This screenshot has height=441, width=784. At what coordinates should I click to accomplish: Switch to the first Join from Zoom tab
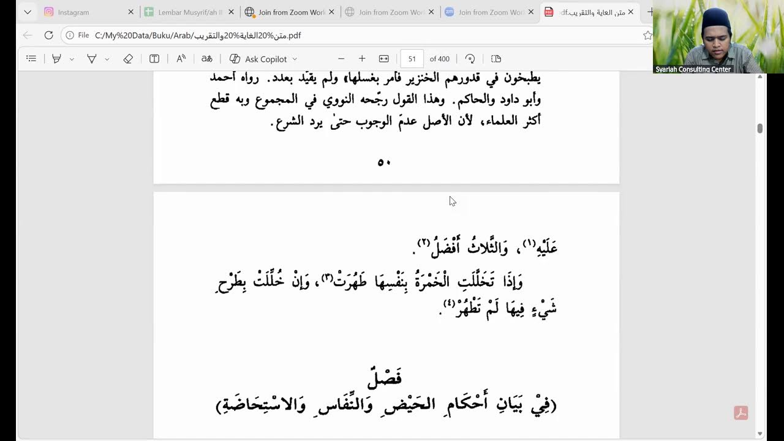coord(289,12)
